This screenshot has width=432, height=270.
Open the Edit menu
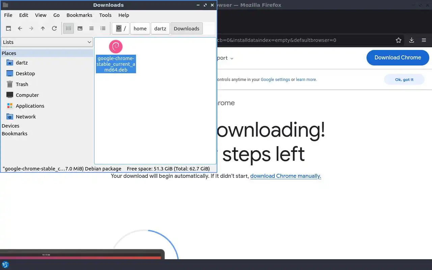click(x=24, y=15)
